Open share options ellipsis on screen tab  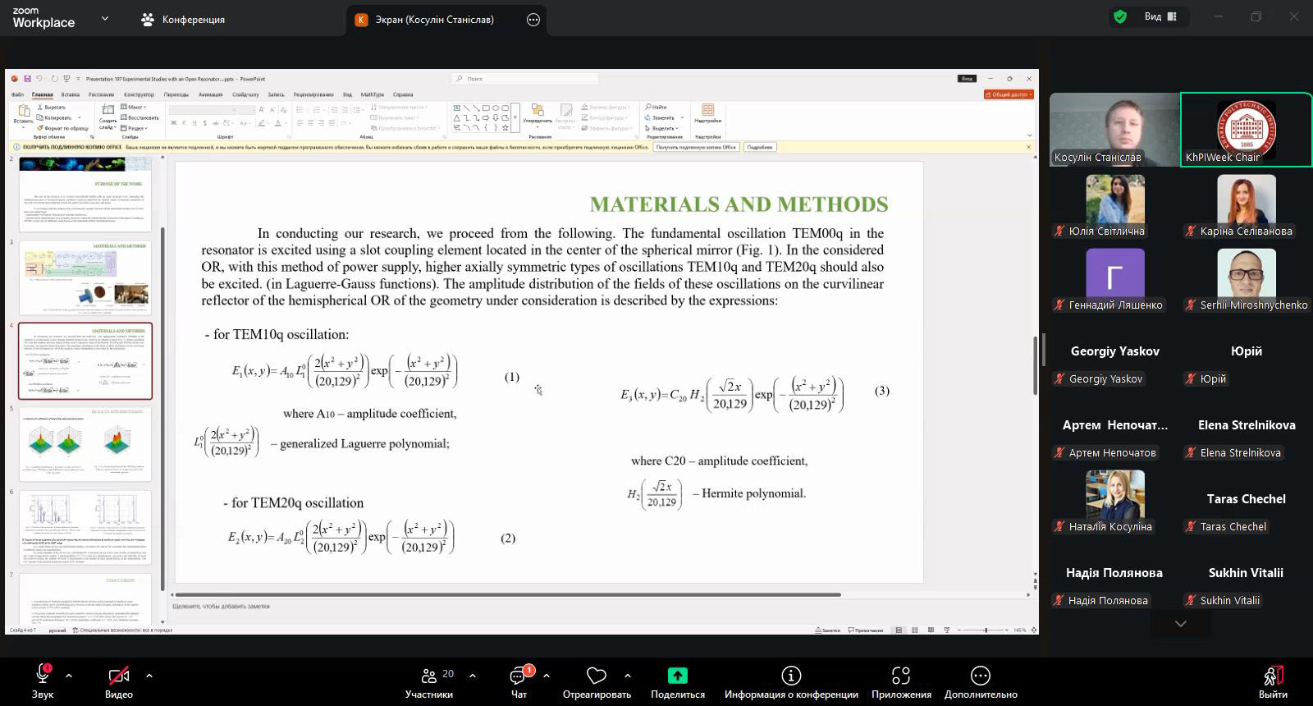(x=533, y=20)
